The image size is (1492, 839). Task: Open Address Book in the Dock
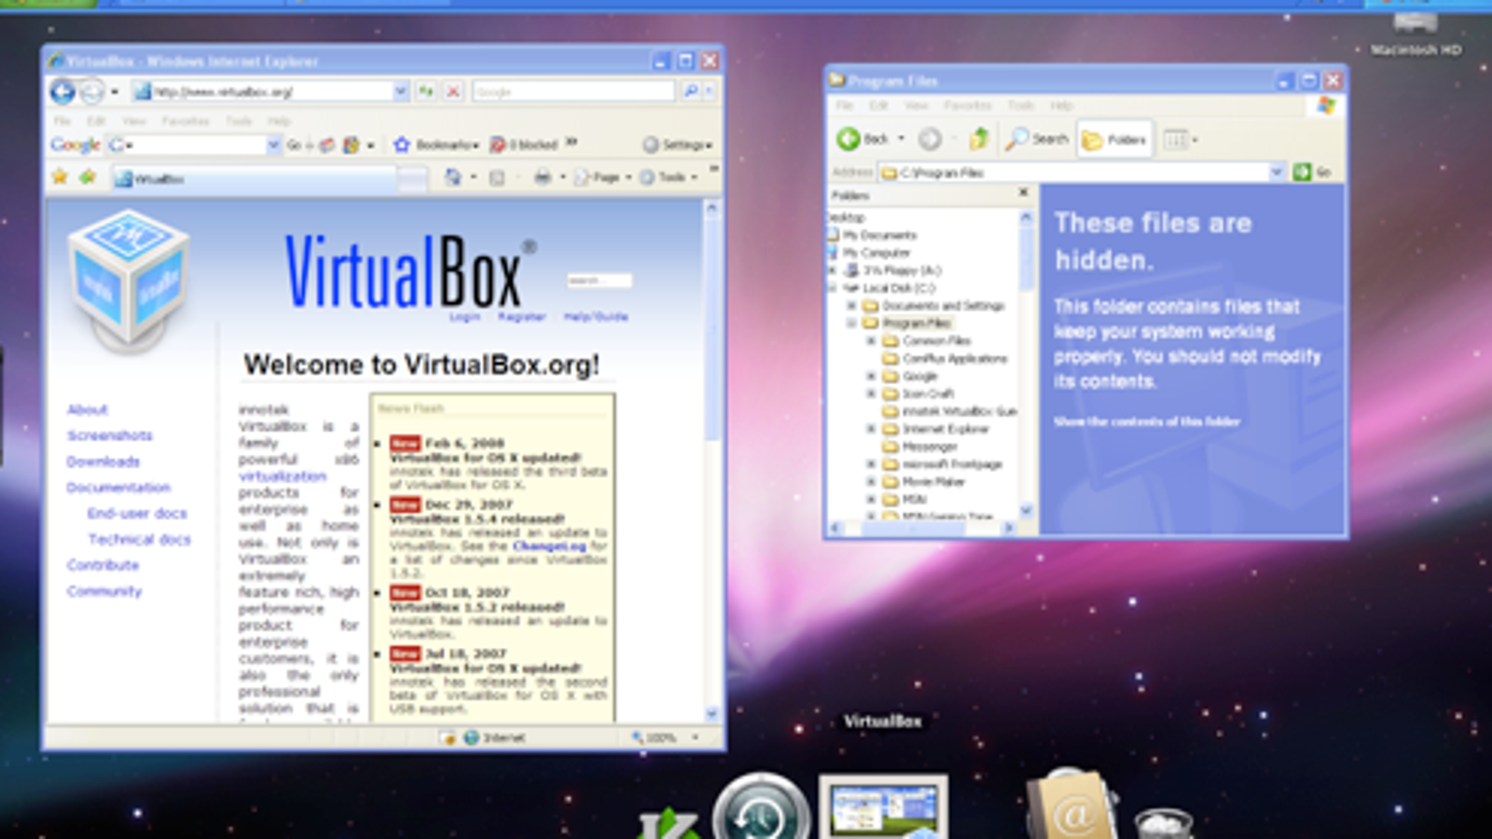(1071, 805)
